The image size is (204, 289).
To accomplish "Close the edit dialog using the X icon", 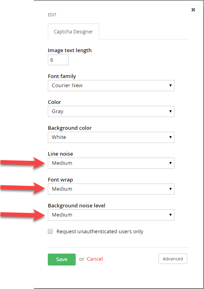I will [193, 10].
